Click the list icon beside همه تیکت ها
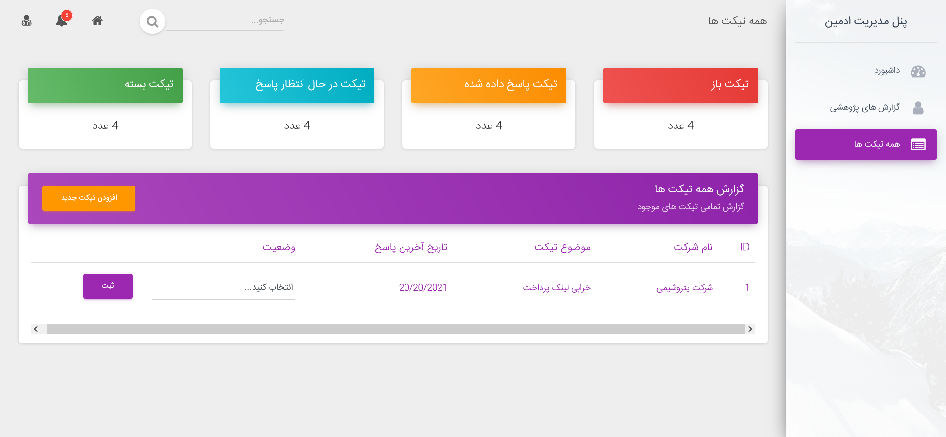 pyautogui.click(x=918, y=144)
